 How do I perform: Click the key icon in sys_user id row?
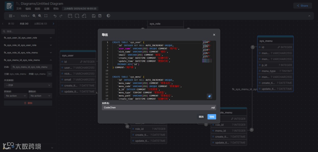coord(81,62)
